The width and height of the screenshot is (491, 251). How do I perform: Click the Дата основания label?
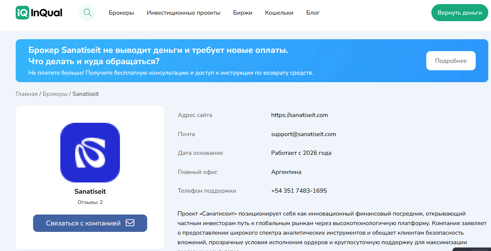click(200, 153)
